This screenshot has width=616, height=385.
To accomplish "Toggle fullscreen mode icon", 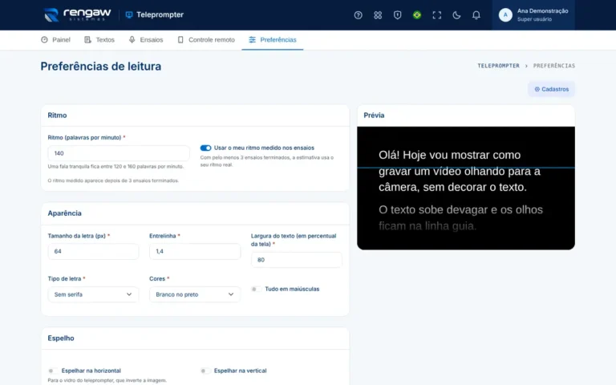I will pos(437,15).
